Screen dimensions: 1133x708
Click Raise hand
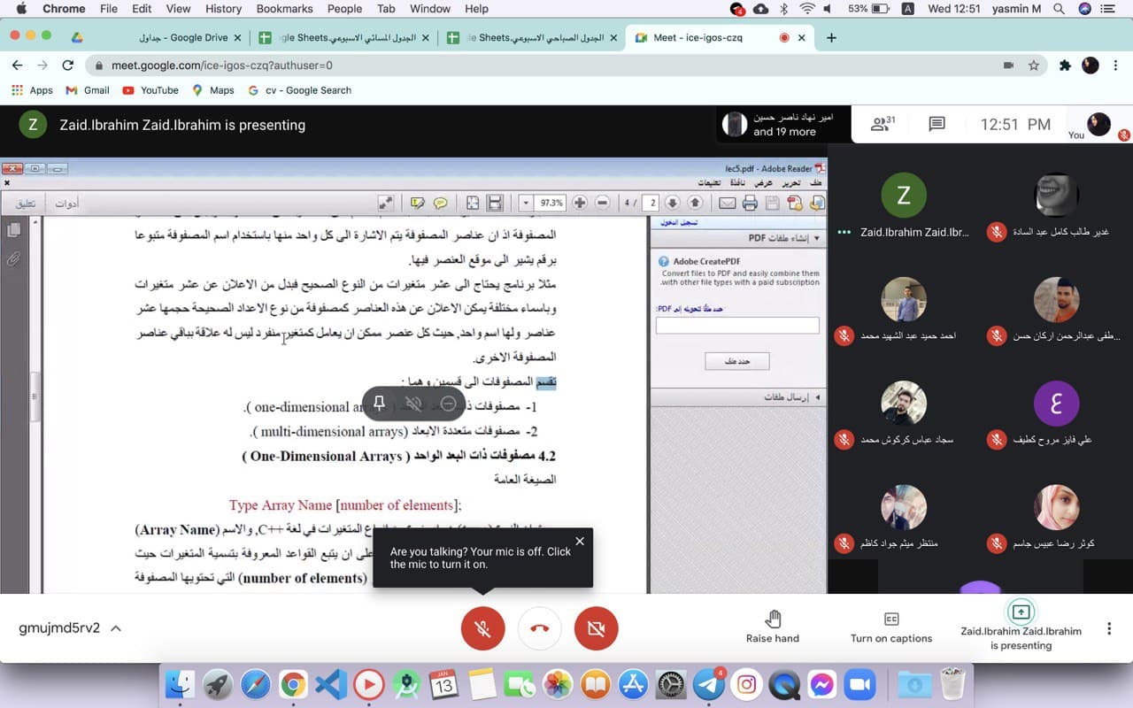[x=772, y=627]
